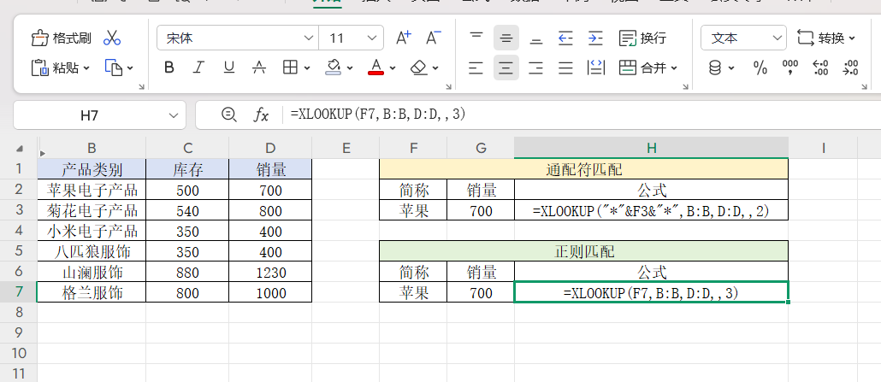Screen dimensions: 881x382
Task: Click the increase indent icon
Action: (594, 38)
